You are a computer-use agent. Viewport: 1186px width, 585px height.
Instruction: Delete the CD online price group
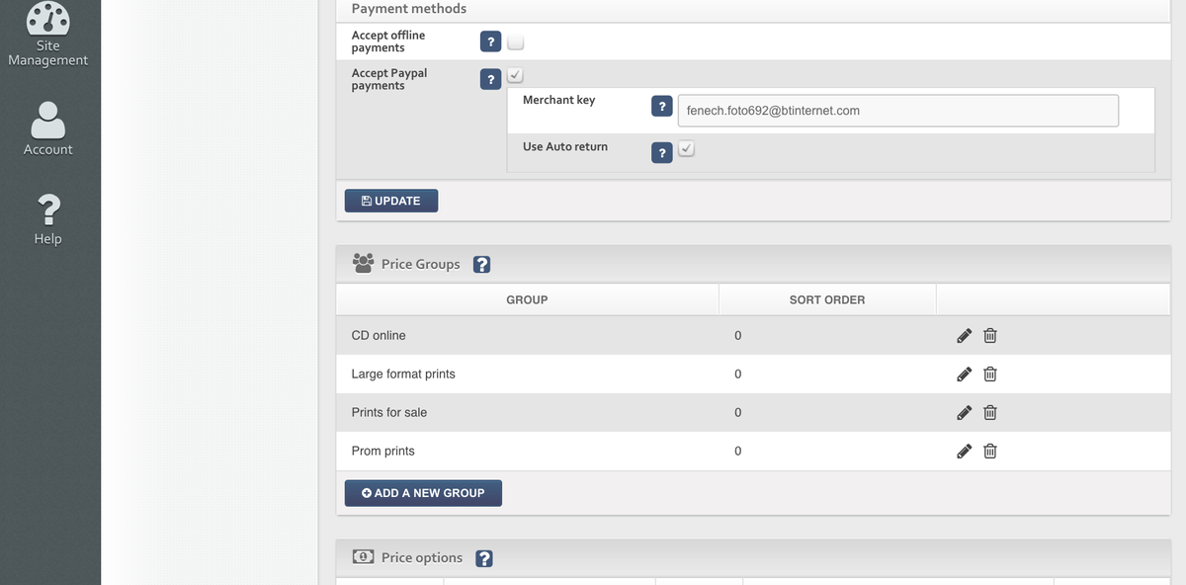point(990,336)
